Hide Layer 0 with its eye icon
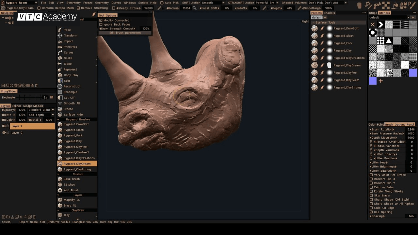This screenshot has width=418, height=235. click(4, 133)
